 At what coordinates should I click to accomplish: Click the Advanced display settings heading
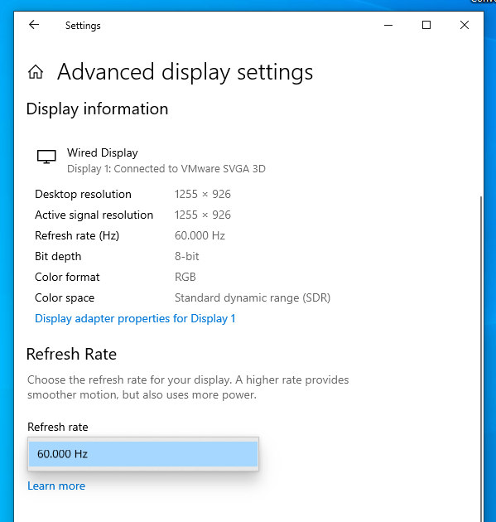click(185, 72)
